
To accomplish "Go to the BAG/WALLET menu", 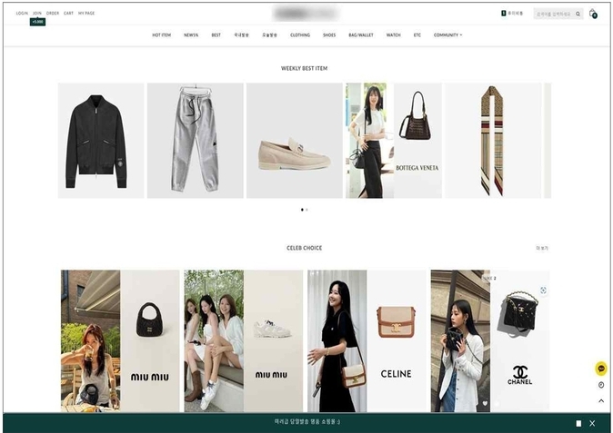I will (360, 34).
